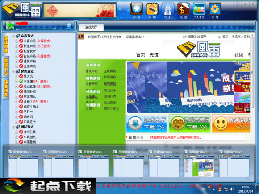The width and height of the screenshot is (259, 194).
Task: Click the download arrow icon on 游戏大厅 banner
Action: [x=135, y=124]
